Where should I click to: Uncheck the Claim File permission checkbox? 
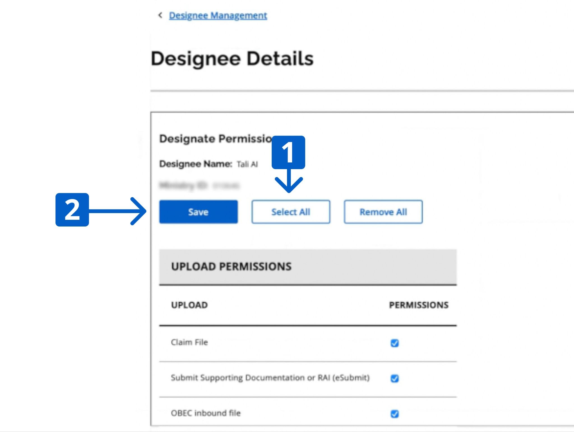pyautogui.click(x=394, y=343)
